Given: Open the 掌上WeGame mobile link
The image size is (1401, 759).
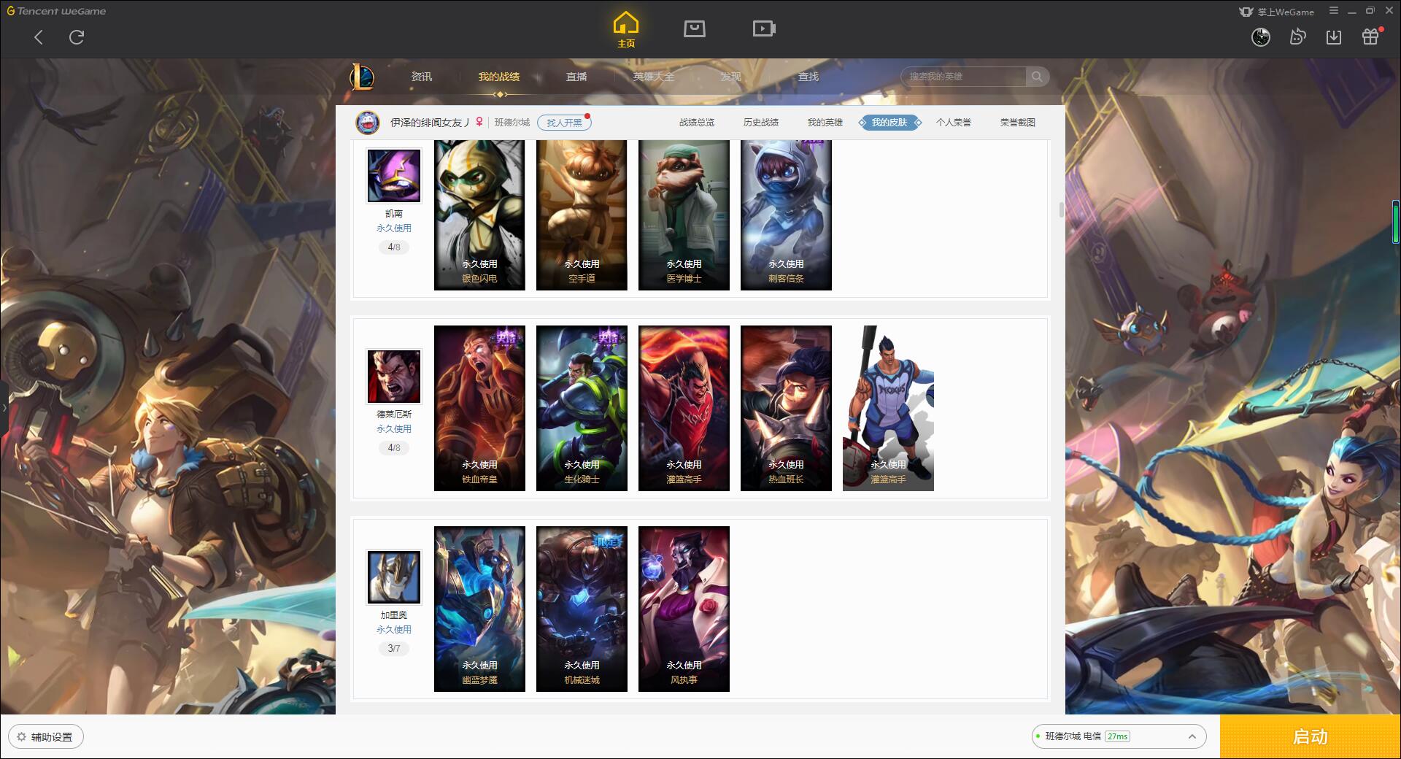Looking at the screenshot, I should [1277, 12].
